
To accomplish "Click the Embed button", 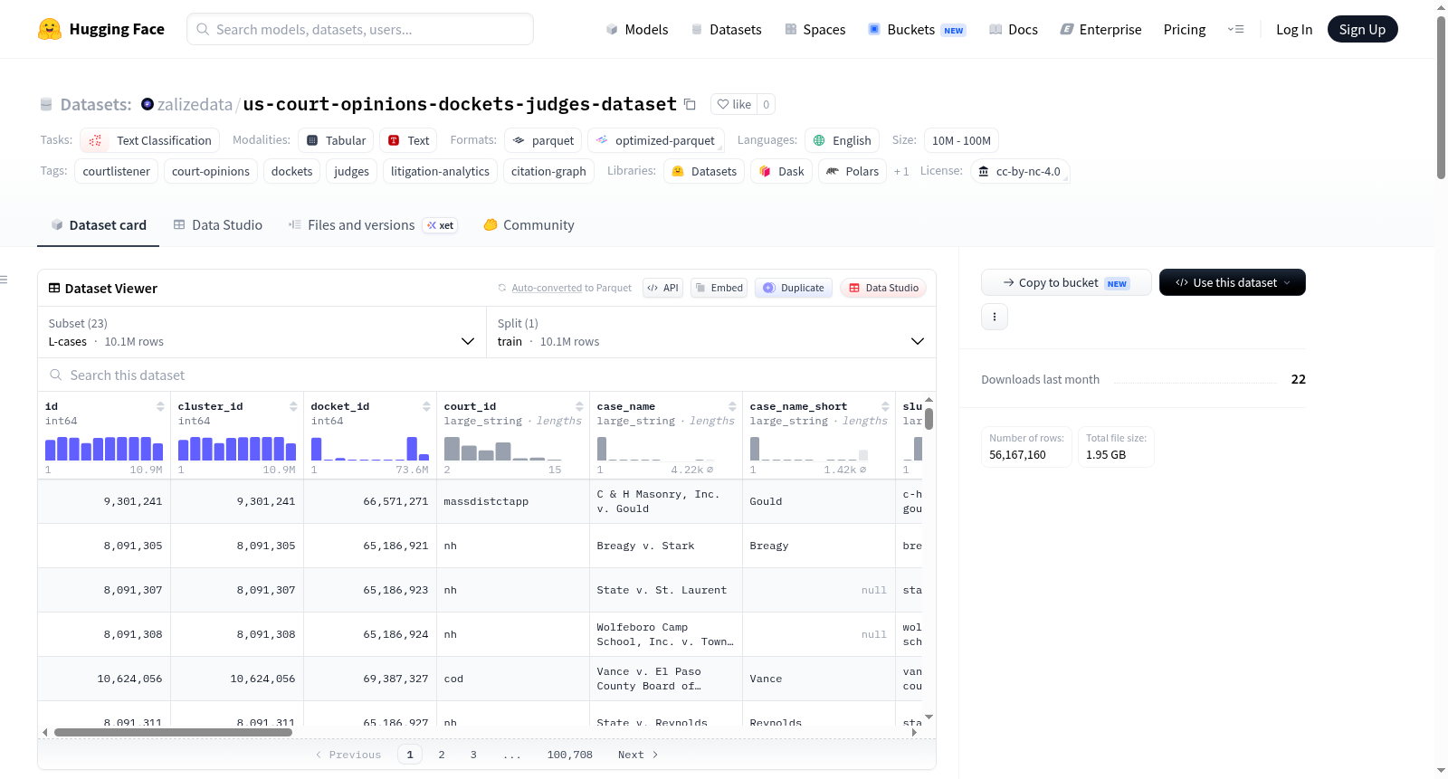I will pyautogui.click(x=720, y=288).
